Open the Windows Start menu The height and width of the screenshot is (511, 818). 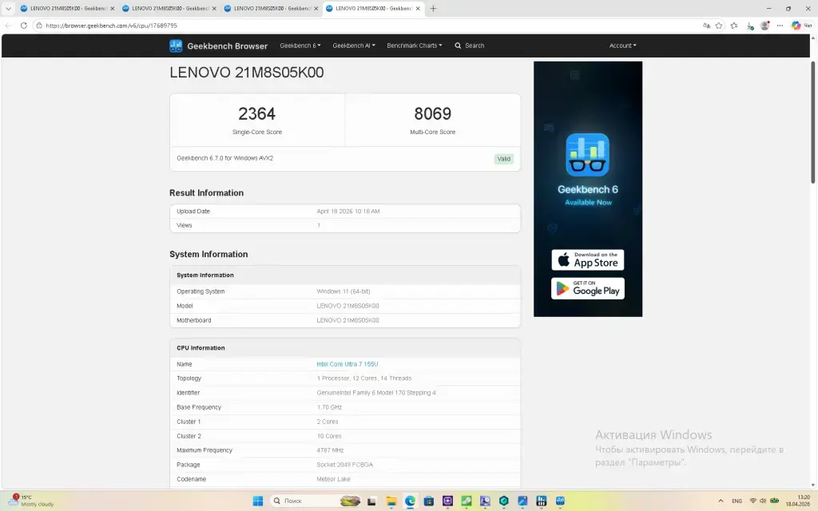click(258, 501)
